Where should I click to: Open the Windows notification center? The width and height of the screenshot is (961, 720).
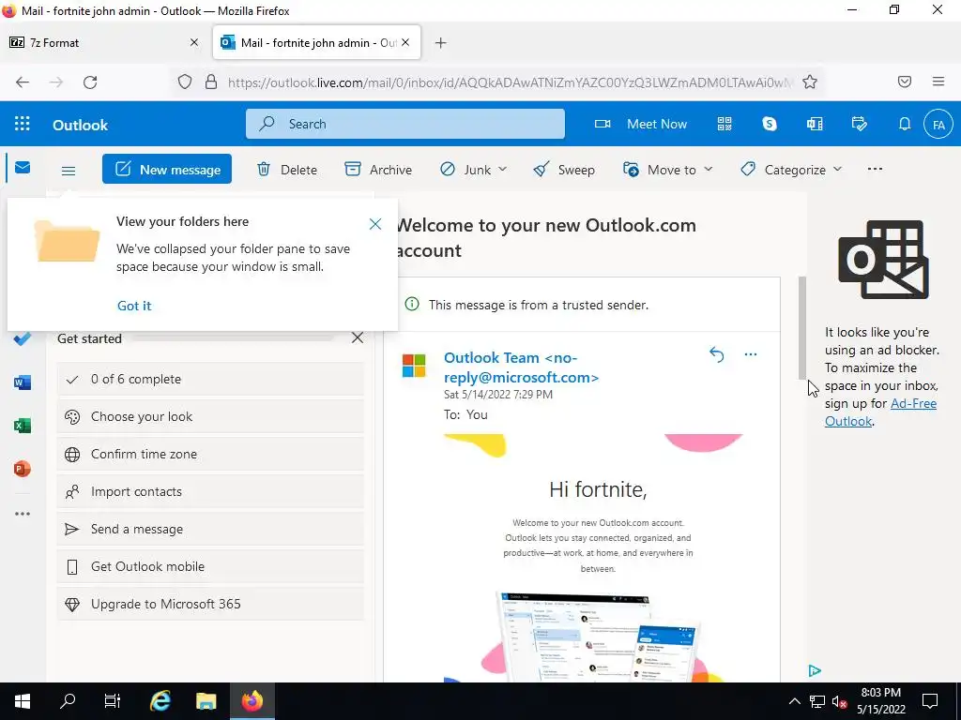[x=930, y=701]
